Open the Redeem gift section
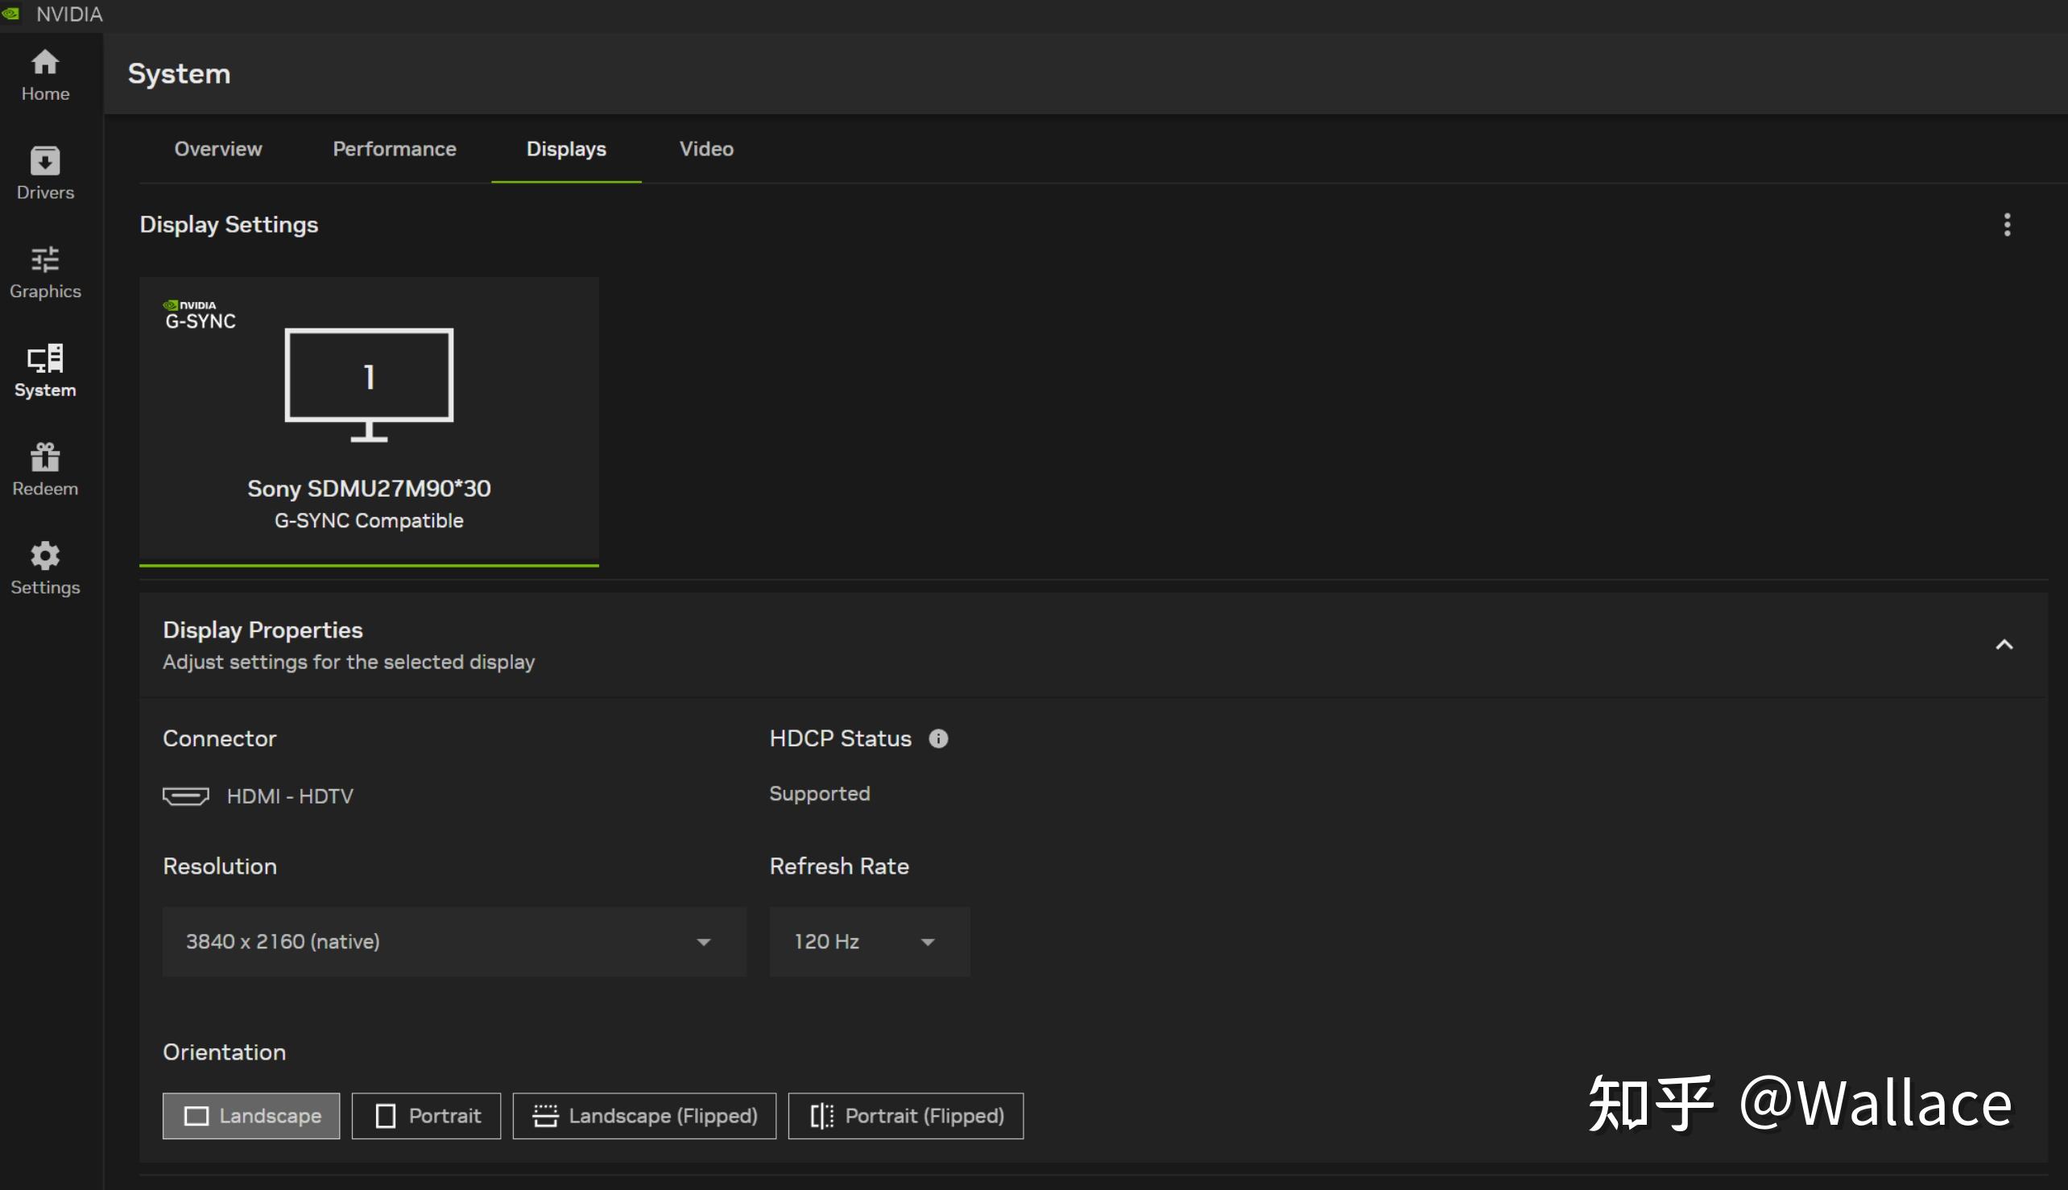The height and width of the screenshot is (1190, 2068). pyautogui.click(x=45, y=470)
